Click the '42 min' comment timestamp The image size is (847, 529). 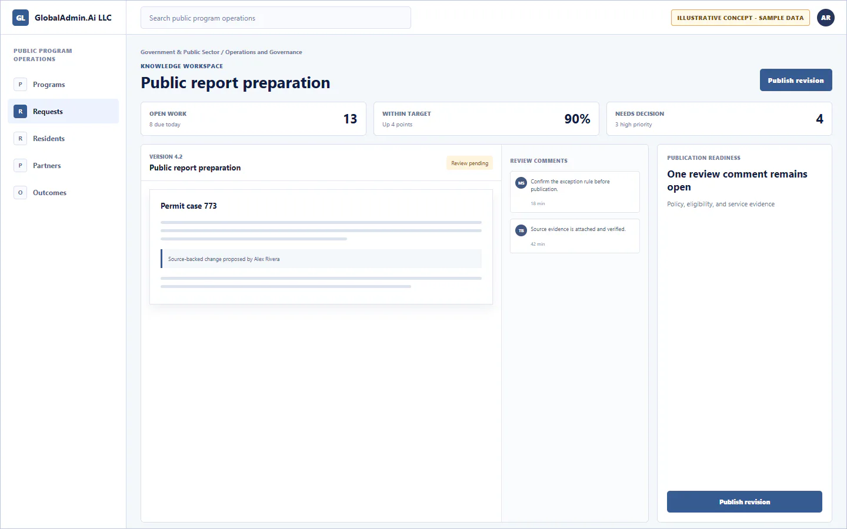point(538,244)
